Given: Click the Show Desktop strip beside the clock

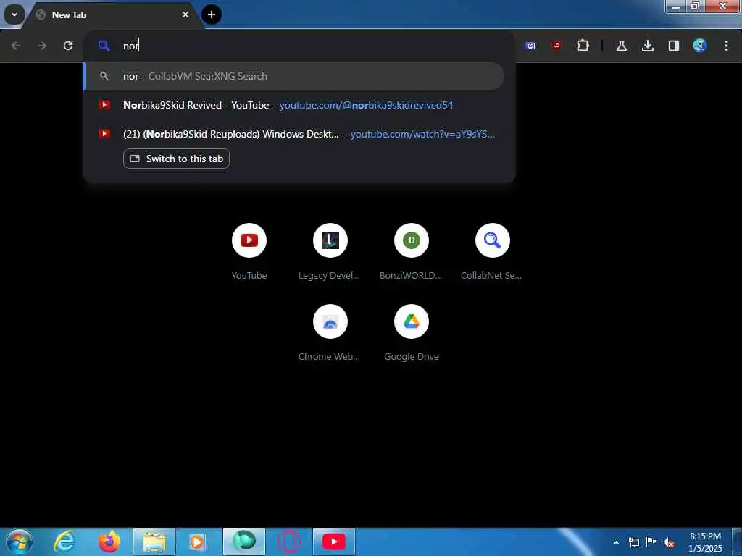Looking at the screenshot, I should (738, 542).
